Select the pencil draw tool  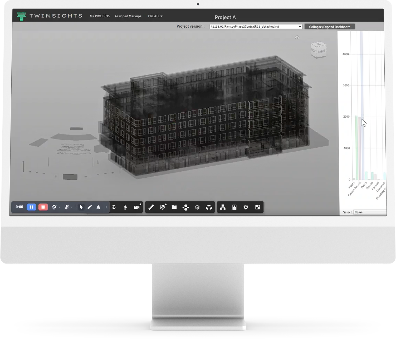coord(90,207)
